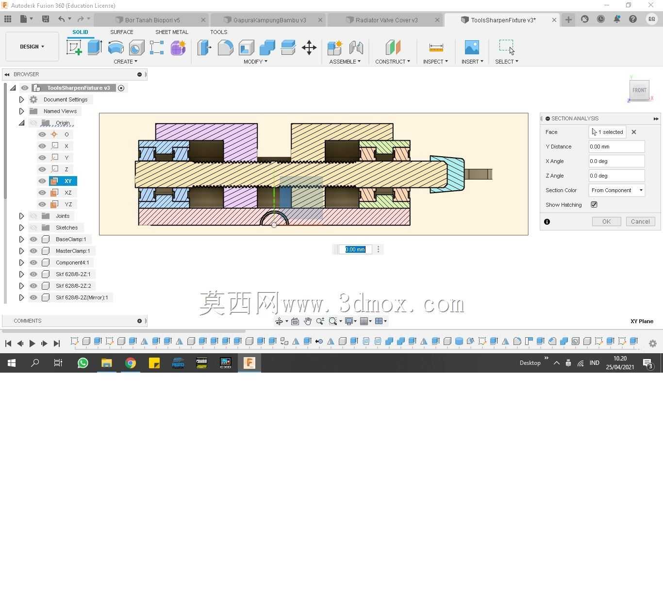
Task: Select the Joint tool
Action: coord(356,48)
